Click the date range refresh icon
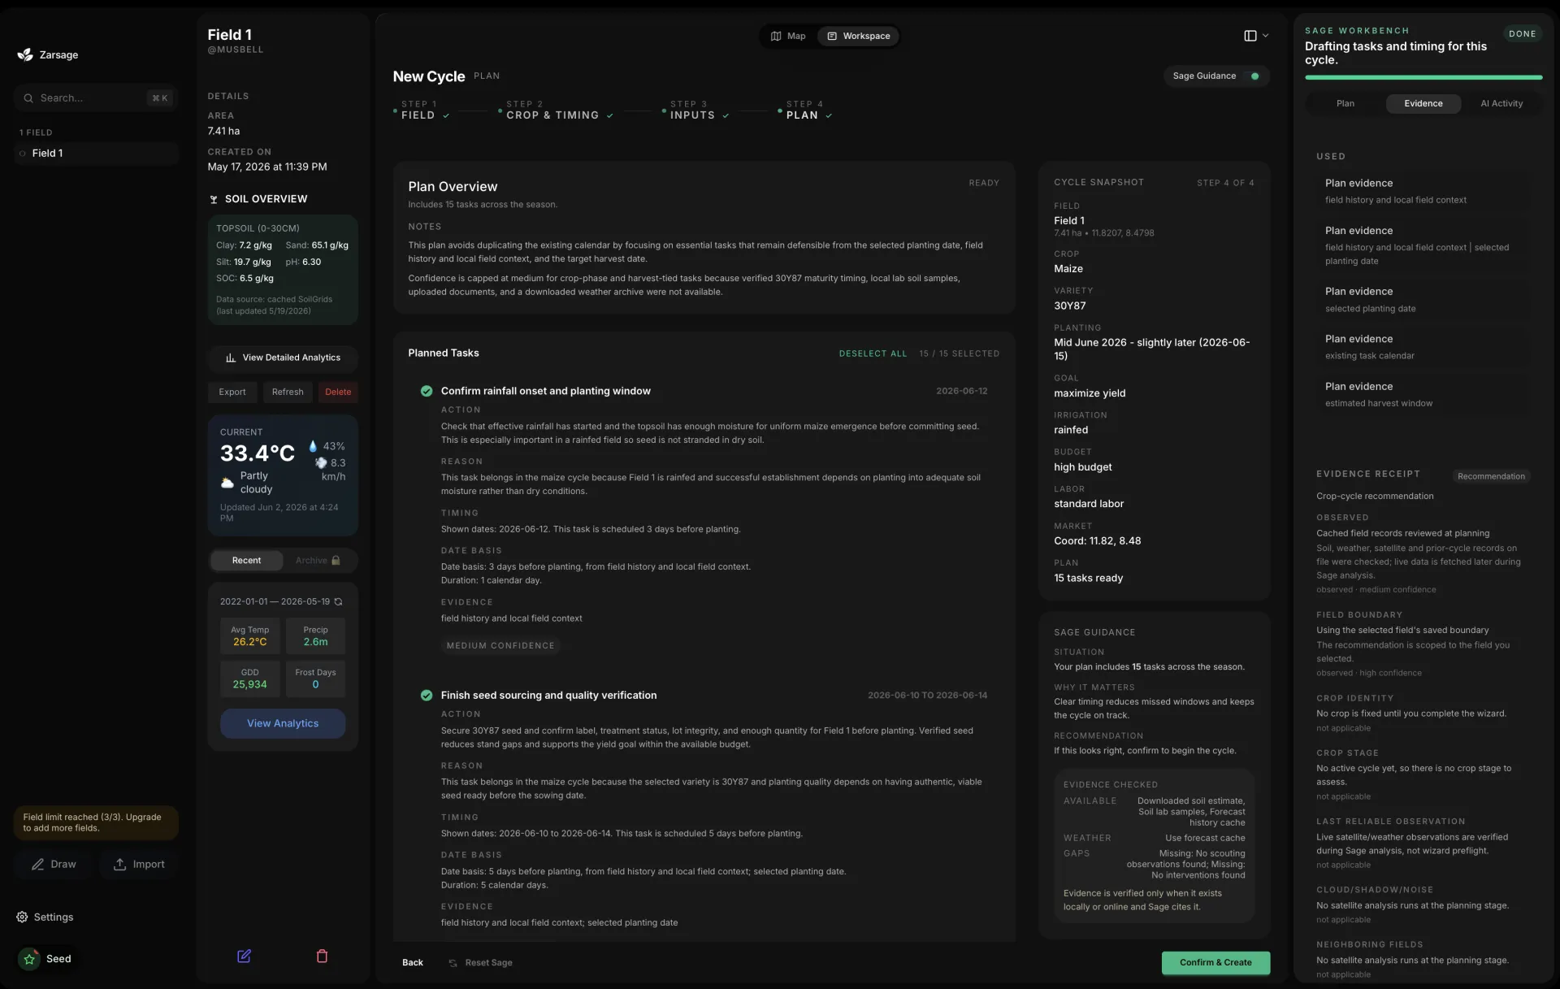The image size is (1560, 989). coord(338,602)
